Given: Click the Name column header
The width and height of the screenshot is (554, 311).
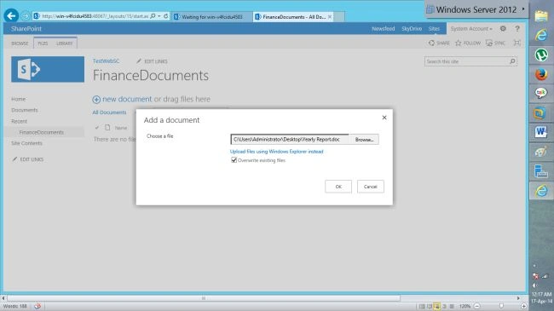Looking at the screenshot, I should tap(120, 128).
